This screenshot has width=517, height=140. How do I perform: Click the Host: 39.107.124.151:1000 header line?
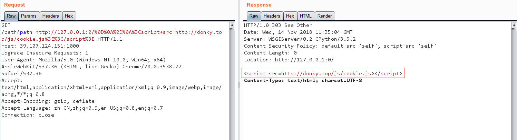coord(40,46)
